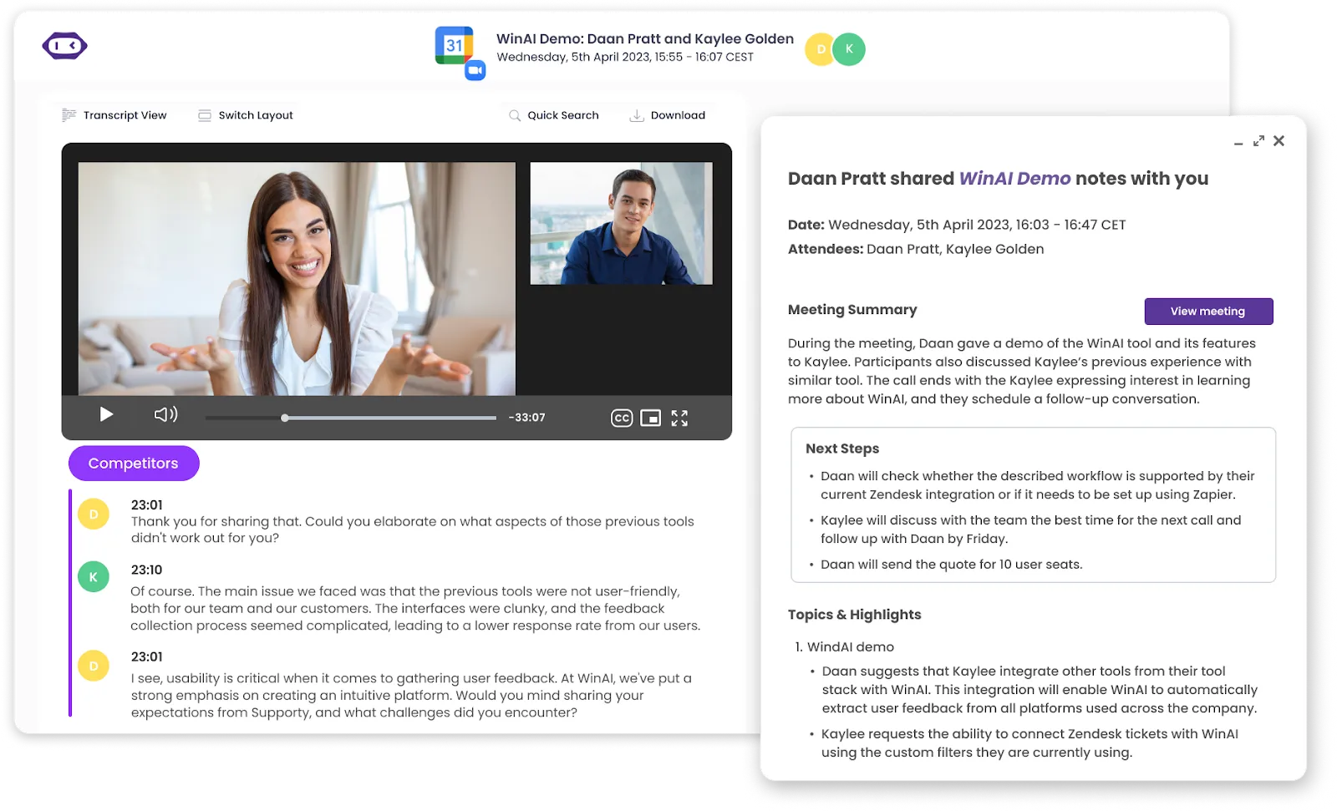Image resolution: width=1337 pixels, height=811 pixels.
Task: Select the Competitors topic tag
Action: 134,464
